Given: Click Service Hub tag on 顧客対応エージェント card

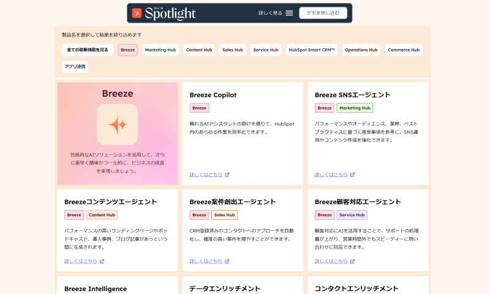Looking at the screenshot, I should (x=352, y=215).
